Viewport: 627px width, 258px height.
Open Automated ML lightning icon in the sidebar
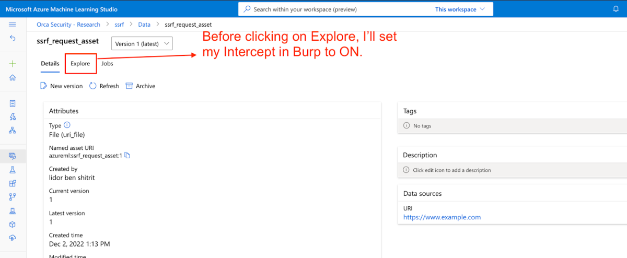(13, 117)
